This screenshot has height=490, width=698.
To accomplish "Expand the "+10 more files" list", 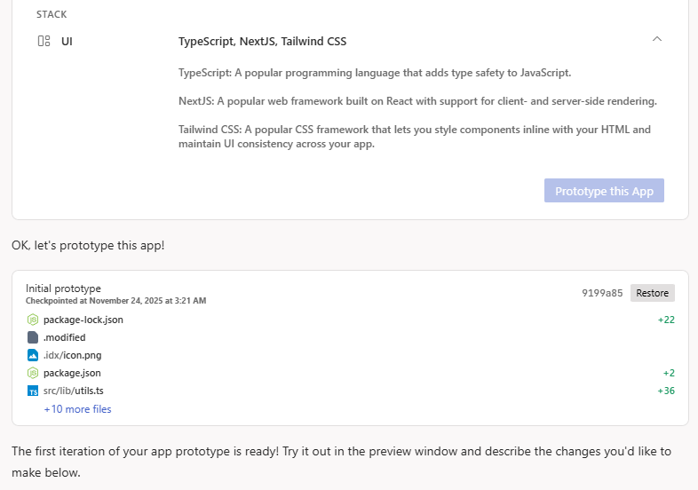I will pos(77,409).
